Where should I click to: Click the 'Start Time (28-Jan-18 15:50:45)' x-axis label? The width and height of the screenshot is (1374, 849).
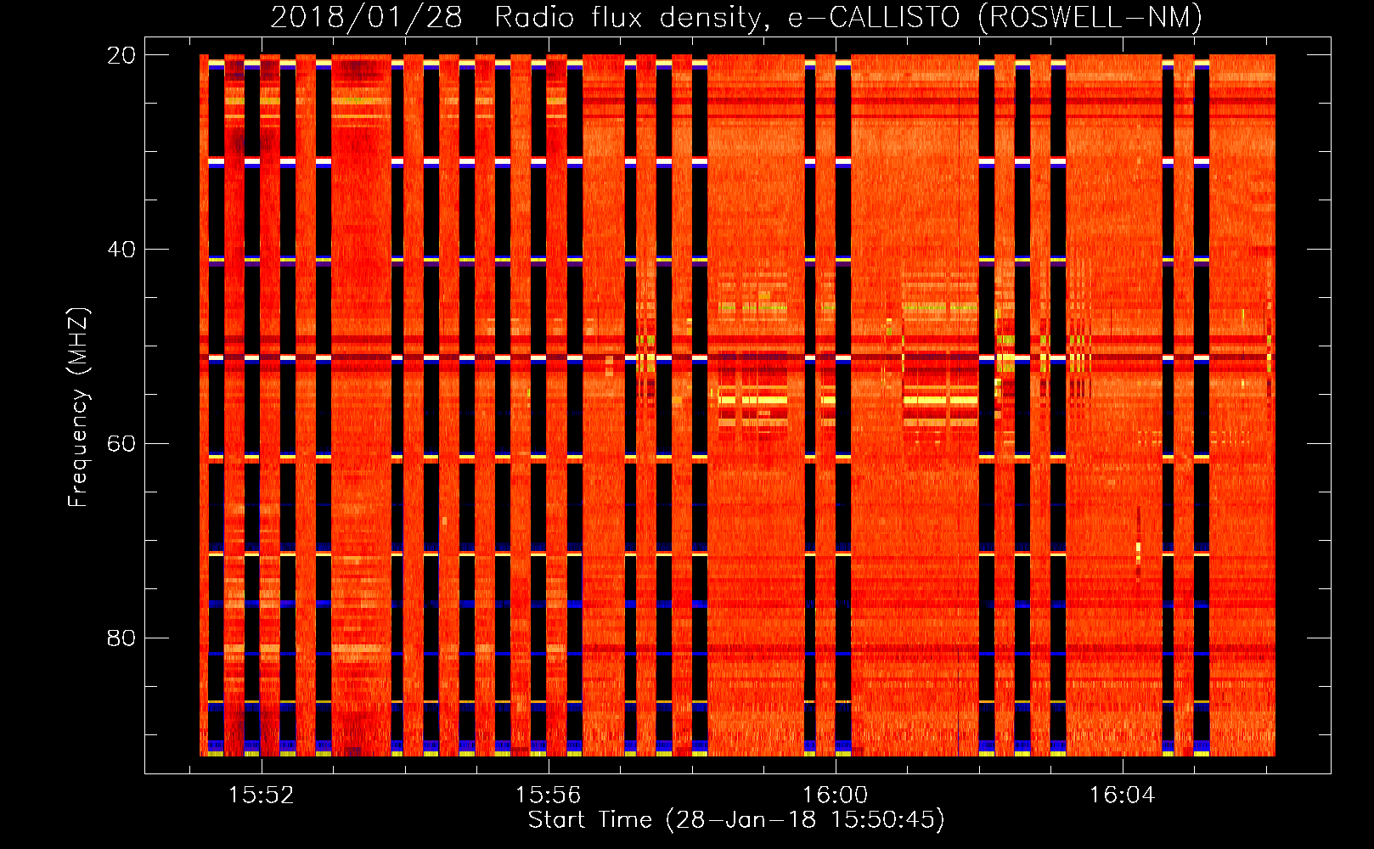736,820
